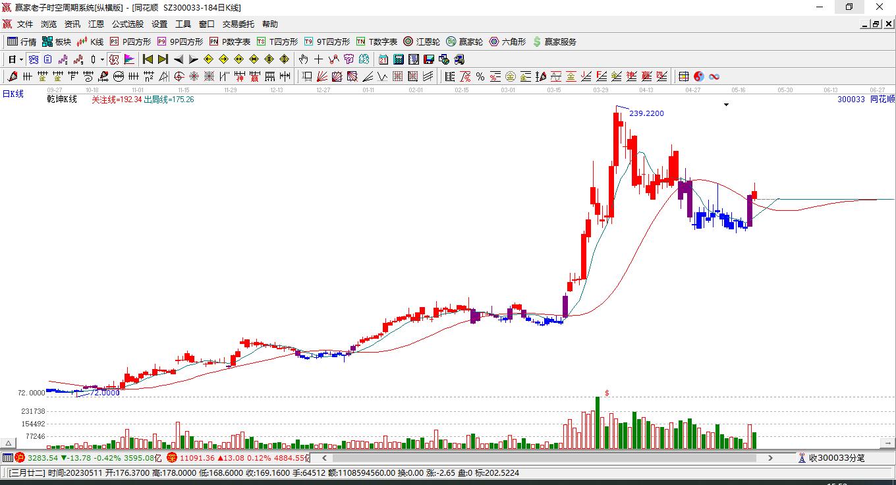Click the 赢家服务 button
This screenshot has height=485, width=896.
pyautogui.click(x=554, y=42)
